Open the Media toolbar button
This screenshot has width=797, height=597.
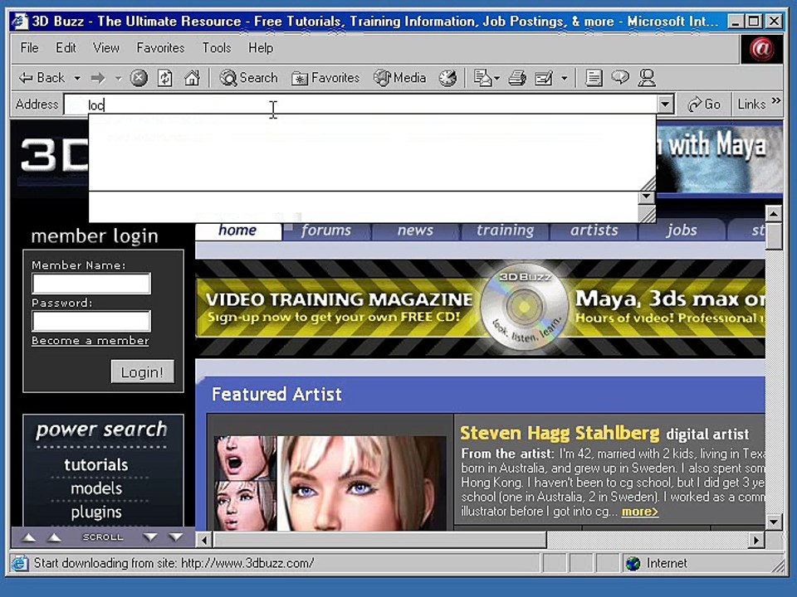[399, 78]
